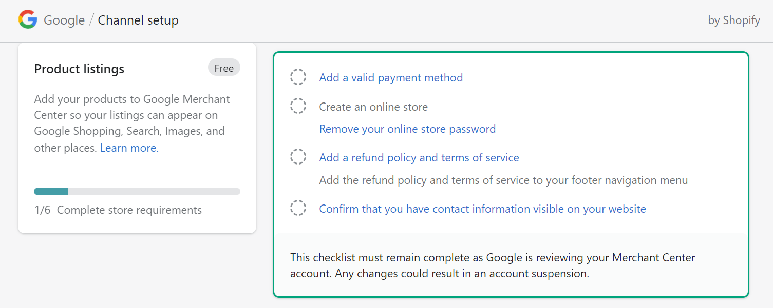The height and width of the screenshot is (308, 773).
Task: Open Remove your online store password link
Action: tap(407, 129)
